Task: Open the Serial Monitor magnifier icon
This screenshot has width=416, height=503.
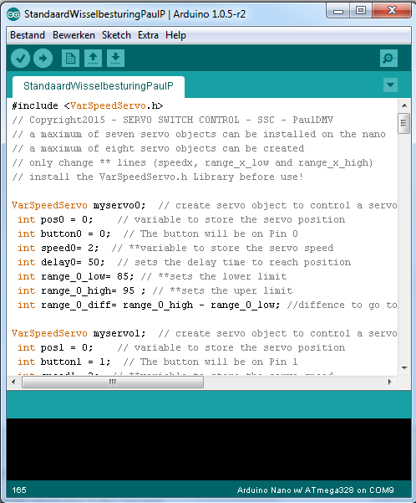Action: pos(388,59)
